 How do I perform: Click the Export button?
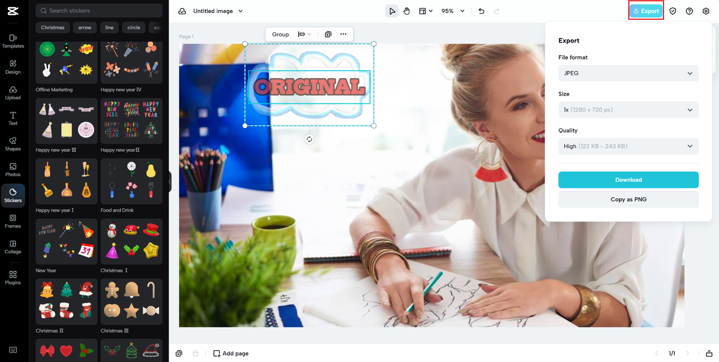pos(646,11)
